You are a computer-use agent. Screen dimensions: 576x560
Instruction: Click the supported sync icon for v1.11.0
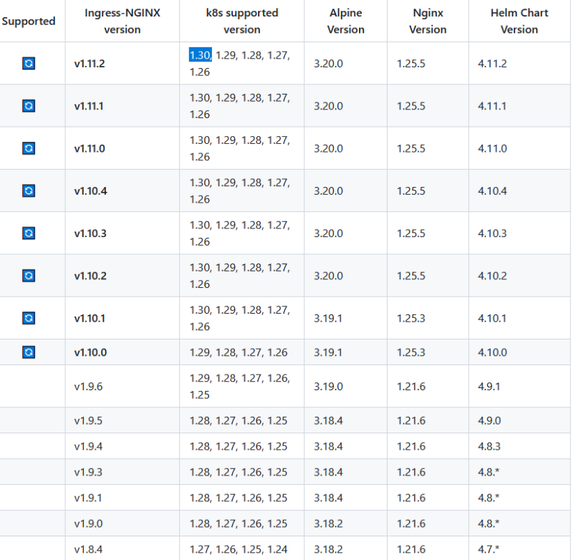(29, 148)
